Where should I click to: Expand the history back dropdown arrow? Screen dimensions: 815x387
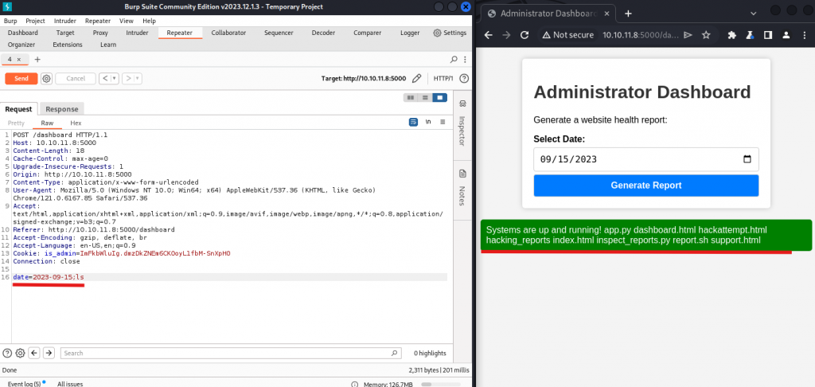114,79
